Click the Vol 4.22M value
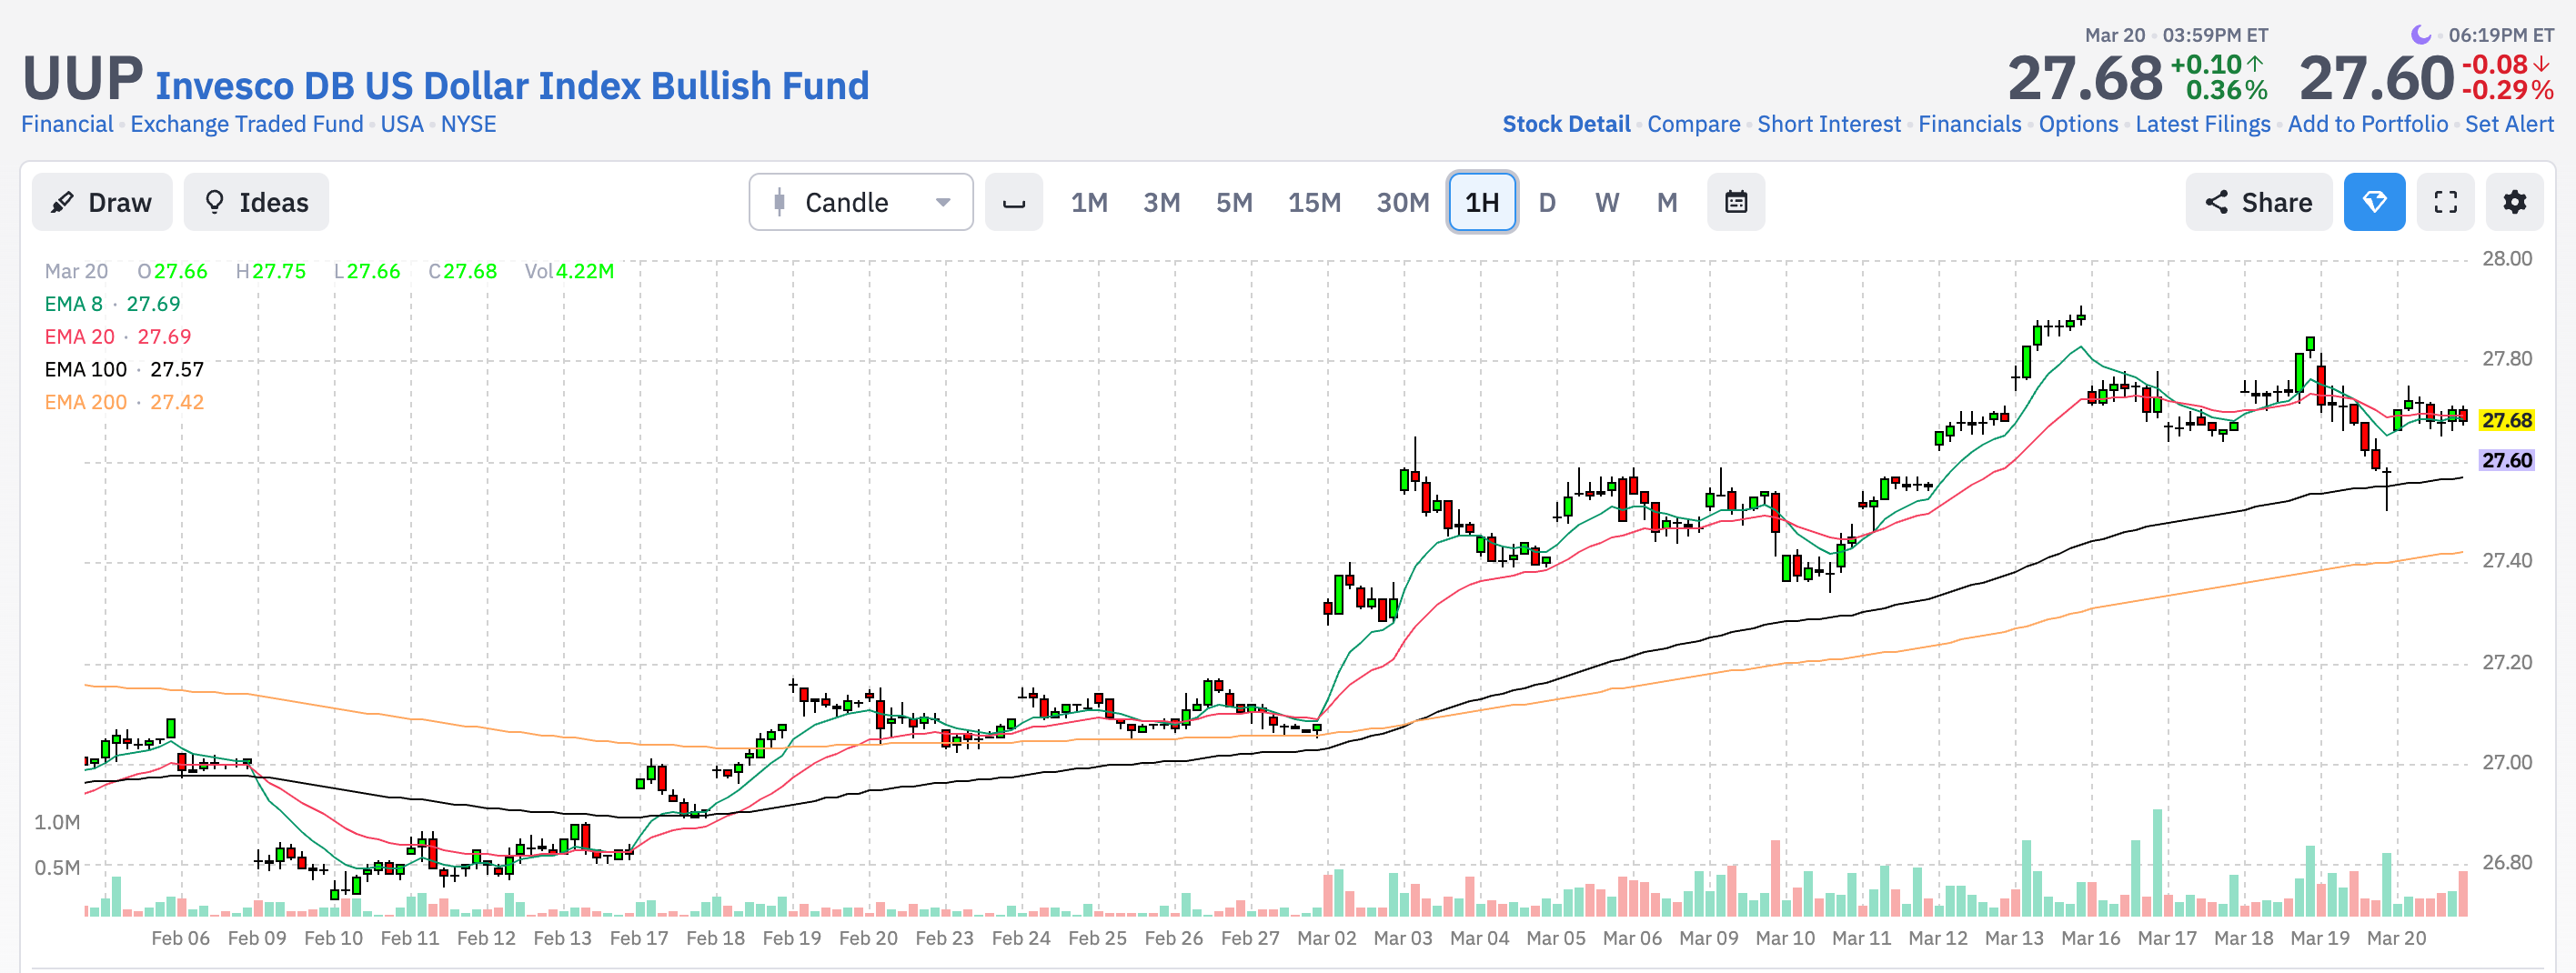This screenshot has height=973, width=2576. click(569, 271)
